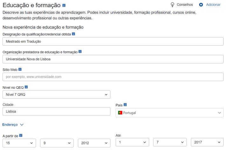Click the Cidade field containing Lisboa

(x=56, y=112)
